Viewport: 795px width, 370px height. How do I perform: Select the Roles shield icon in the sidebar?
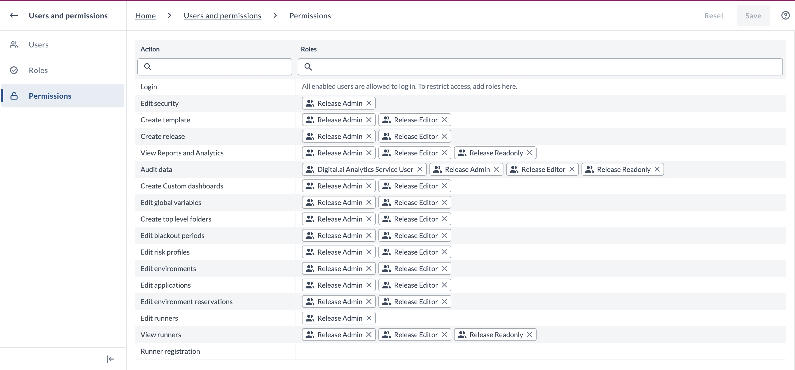[x=14, y=70]
